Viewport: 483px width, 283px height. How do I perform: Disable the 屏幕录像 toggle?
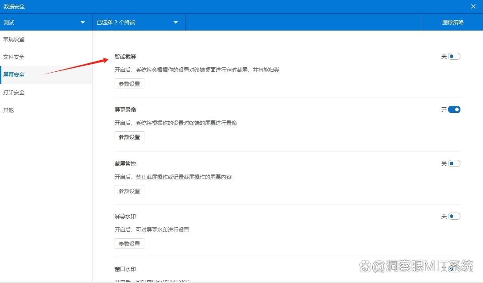454,109
